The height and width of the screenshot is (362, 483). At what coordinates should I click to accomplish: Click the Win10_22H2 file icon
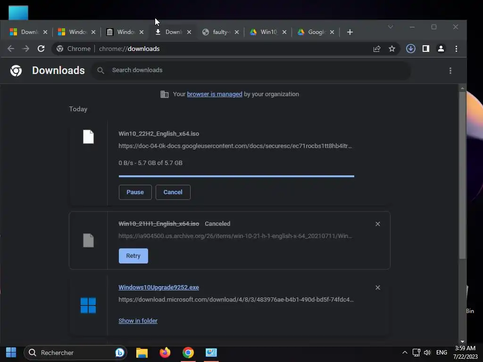click(x=88, y=137)
